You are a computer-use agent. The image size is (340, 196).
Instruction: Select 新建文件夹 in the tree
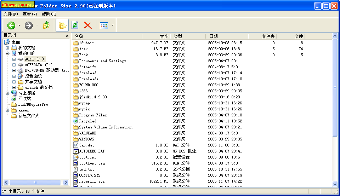point(29,116)
